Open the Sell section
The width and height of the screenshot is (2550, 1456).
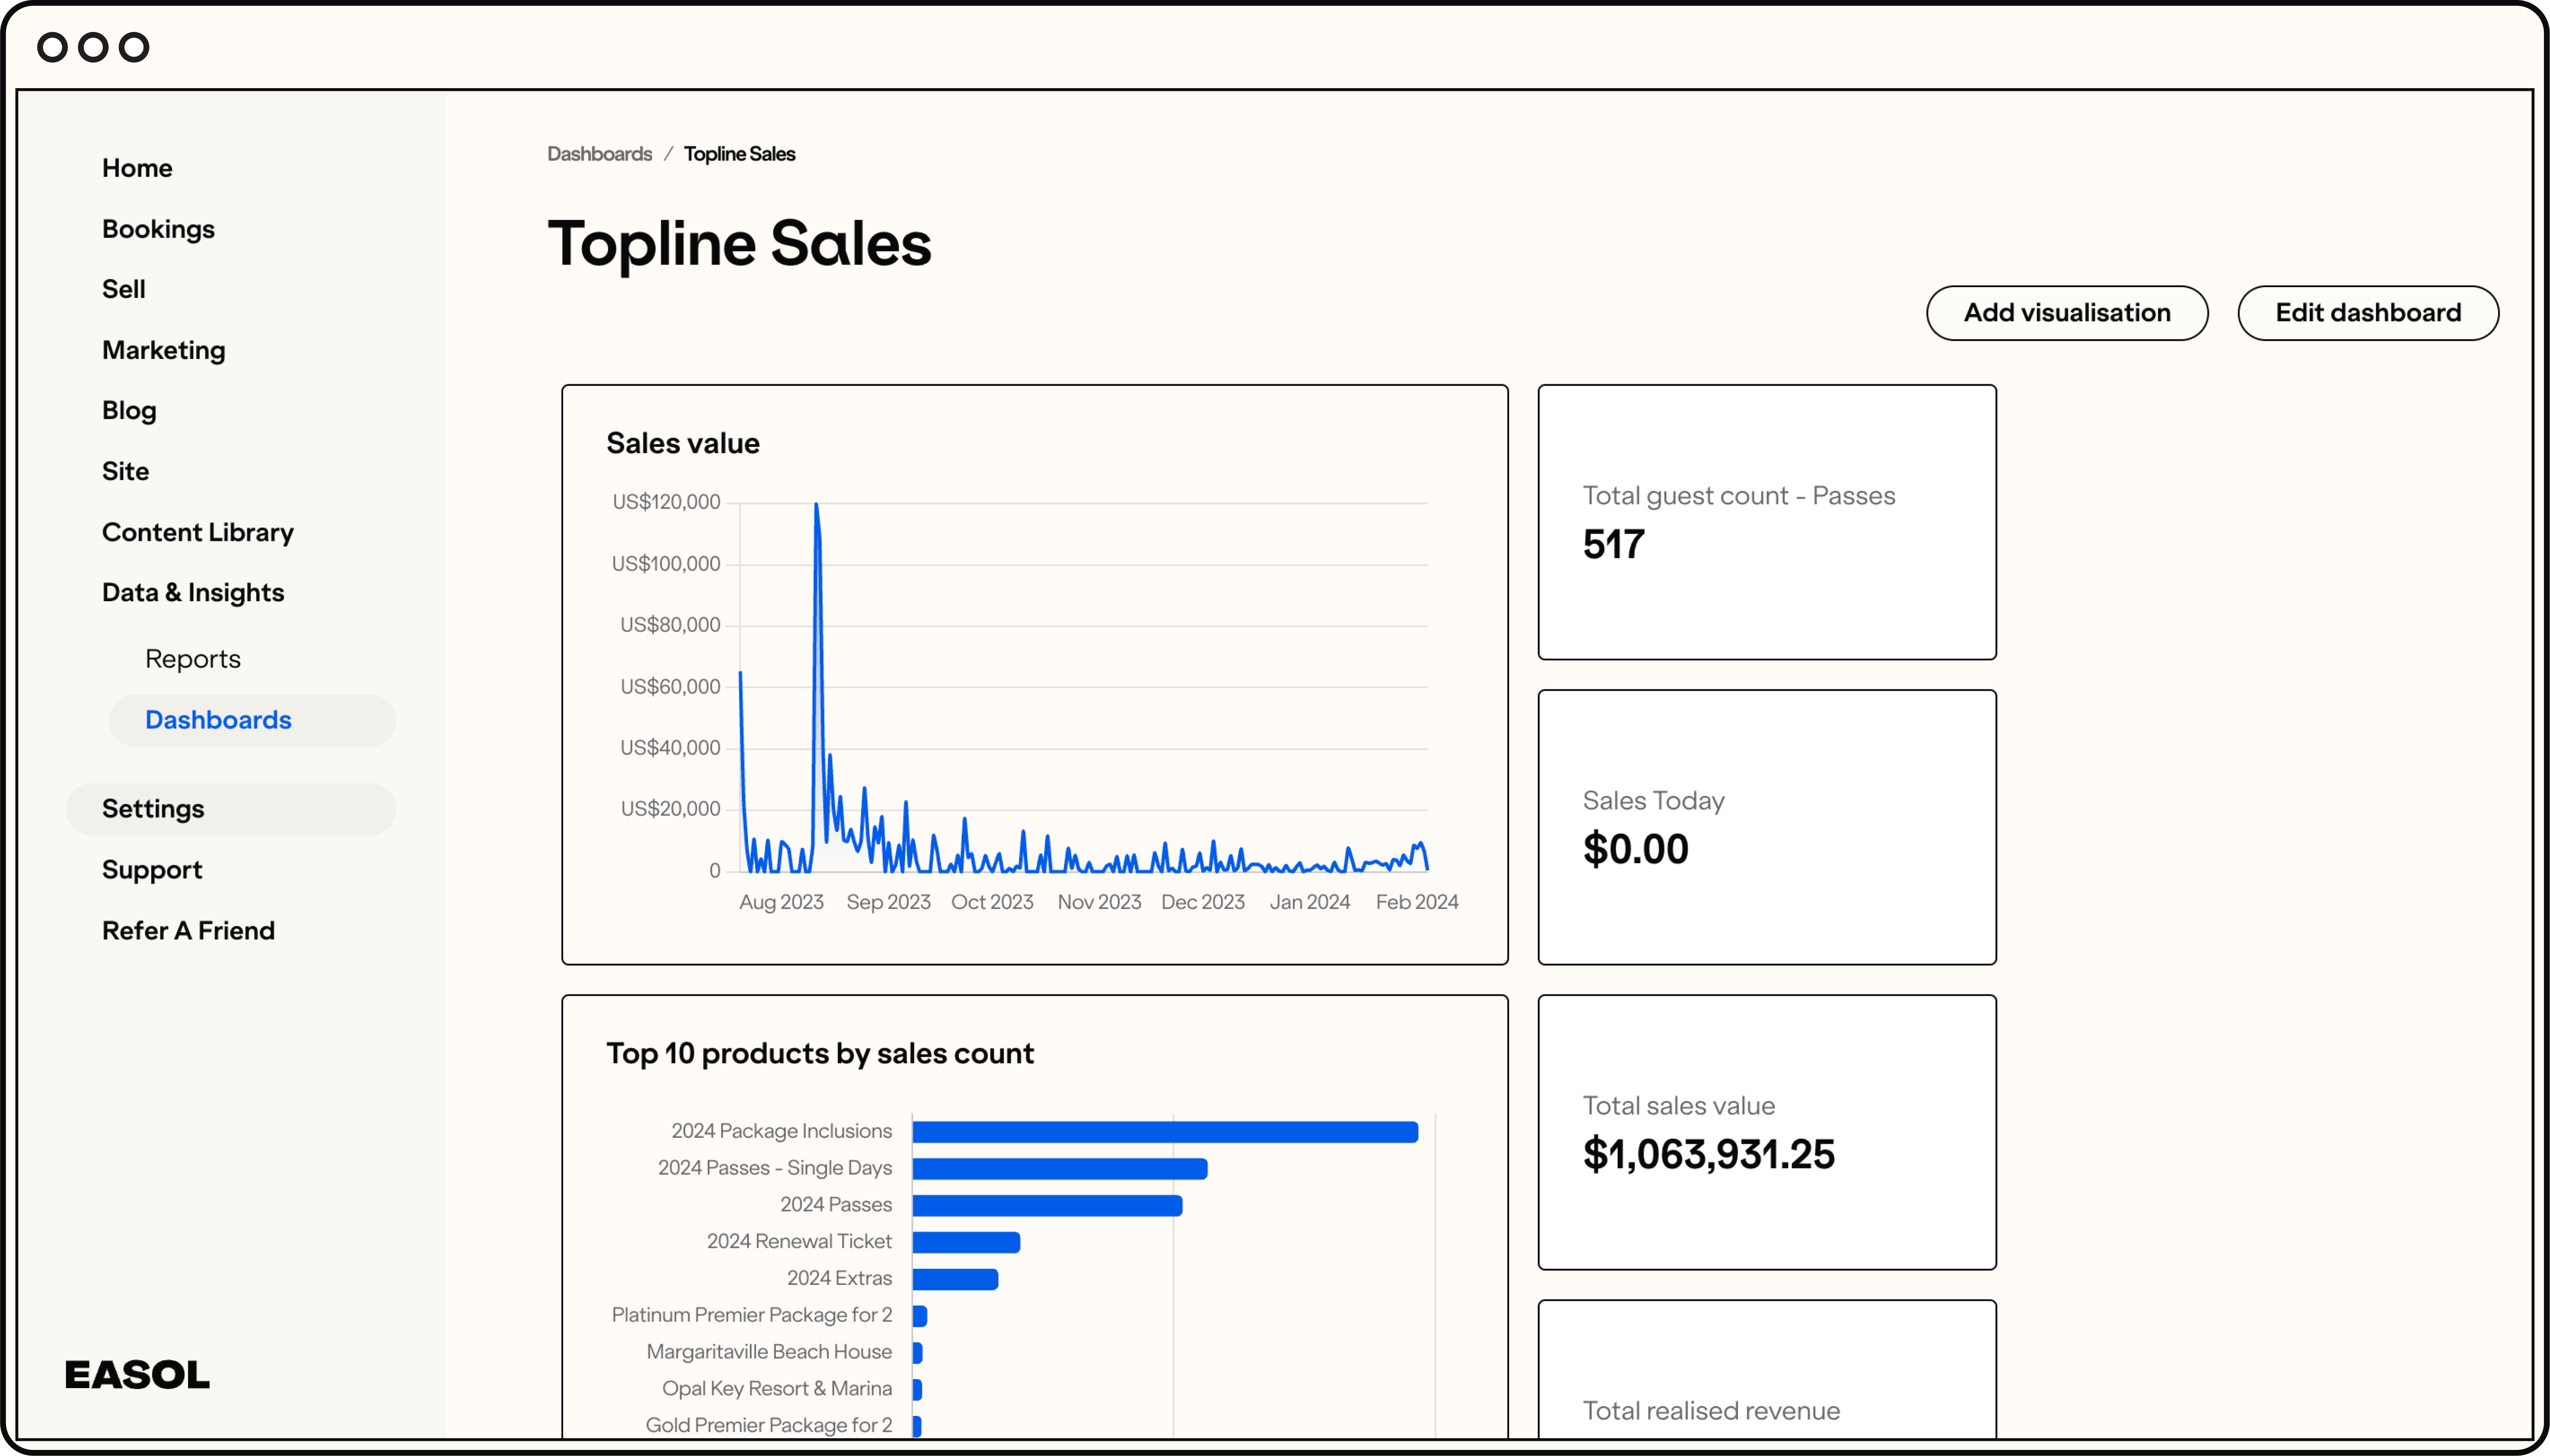(124, 289)
